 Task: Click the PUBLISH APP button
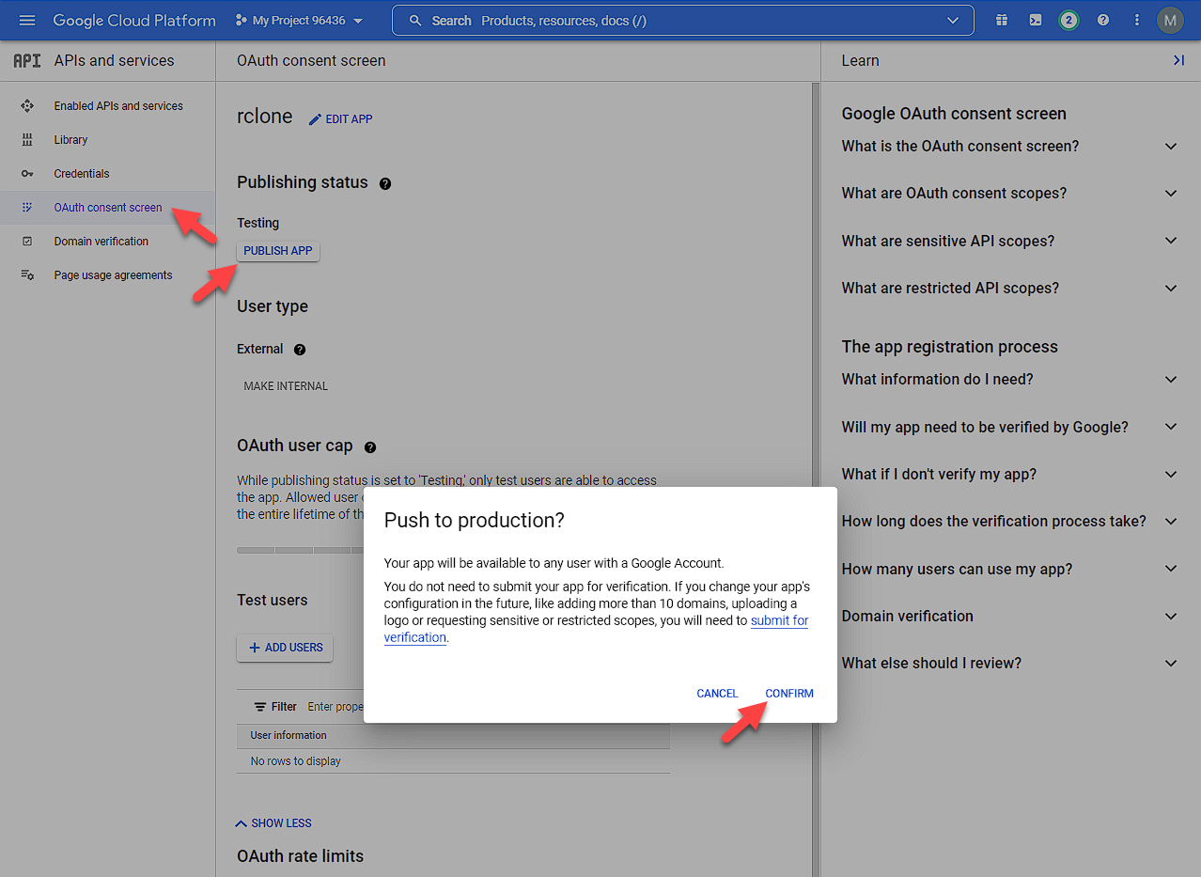click(278, 251)
